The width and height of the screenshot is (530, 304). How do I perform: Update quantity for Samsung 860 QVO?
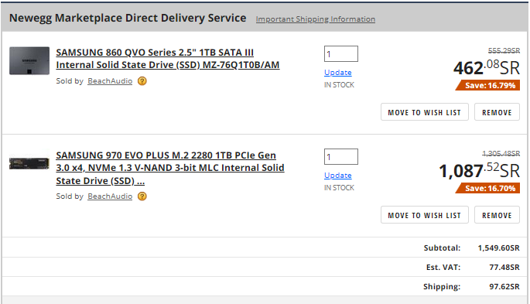point(337,73)
